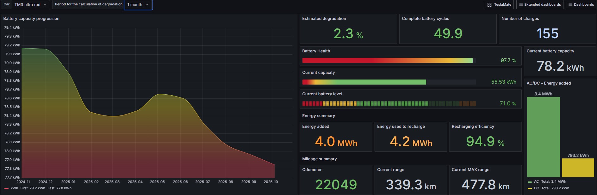Click the Extended dashboards hamburger icon
597x195 pixels.
pyautogui.click(x=521, y=5)
